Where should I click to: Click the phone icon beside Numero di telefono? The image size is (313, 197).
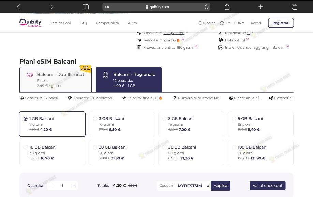[175, 98]
